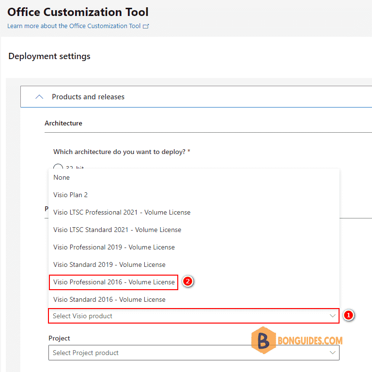
Task: Collapse the Products and releases chevron
Action: pos(39,97)
